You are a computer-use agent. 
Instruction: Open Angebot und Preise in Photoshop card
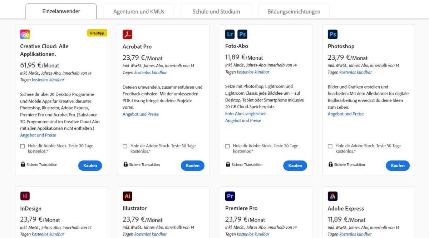346,114
